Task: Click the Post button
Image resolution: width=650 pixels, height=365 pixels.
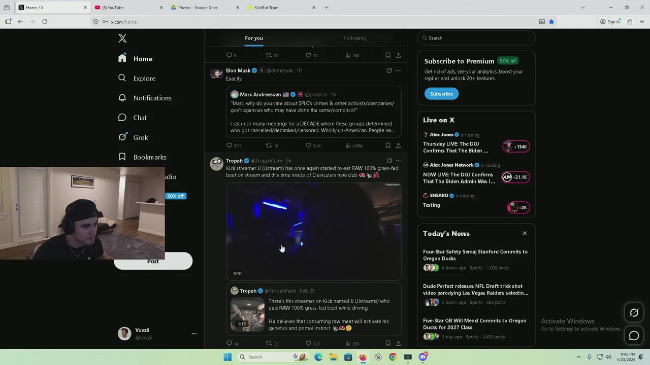Action: click(153, 261)
